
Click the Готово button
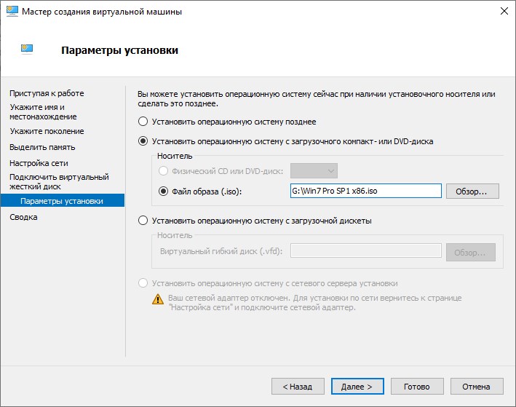pyautogui.click(x=417, y=387)
